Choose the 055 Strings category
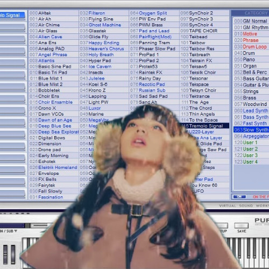The height and width of the screenshot is (269, 269). coord(251,91)
